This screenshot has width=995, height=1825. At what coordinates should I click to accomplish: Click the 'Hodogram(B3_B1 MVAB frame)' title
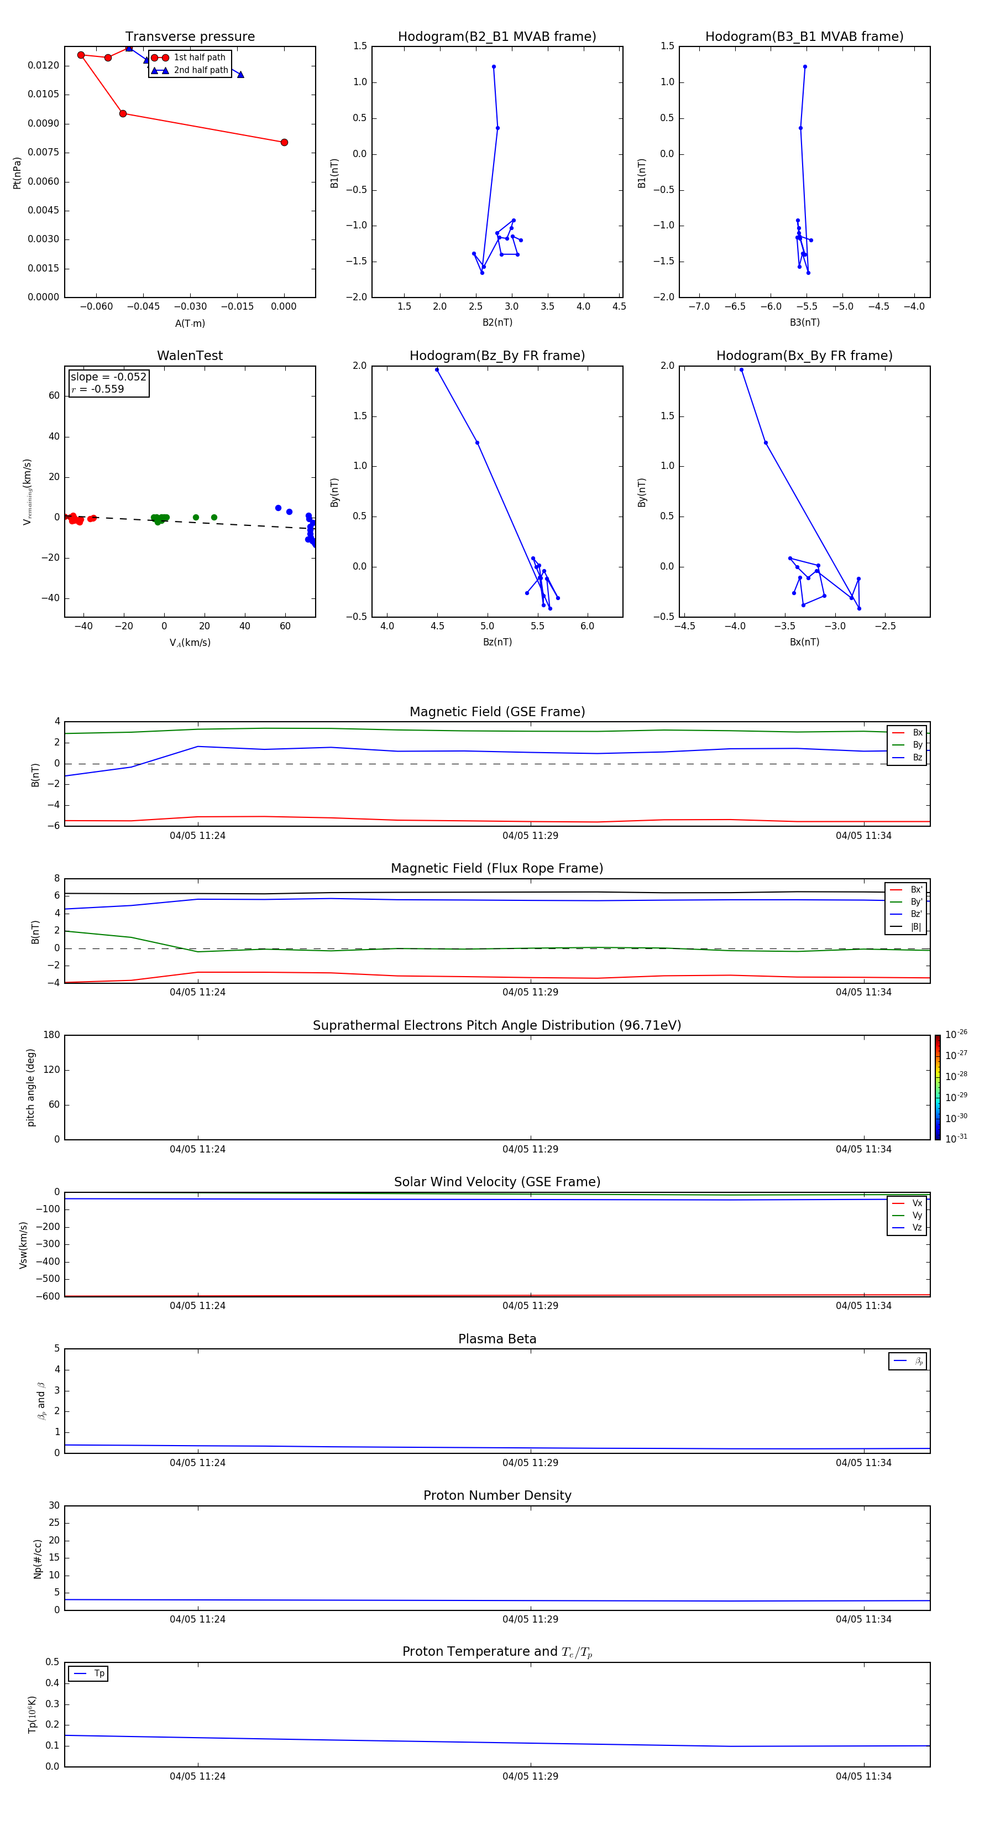click(804, 37)
